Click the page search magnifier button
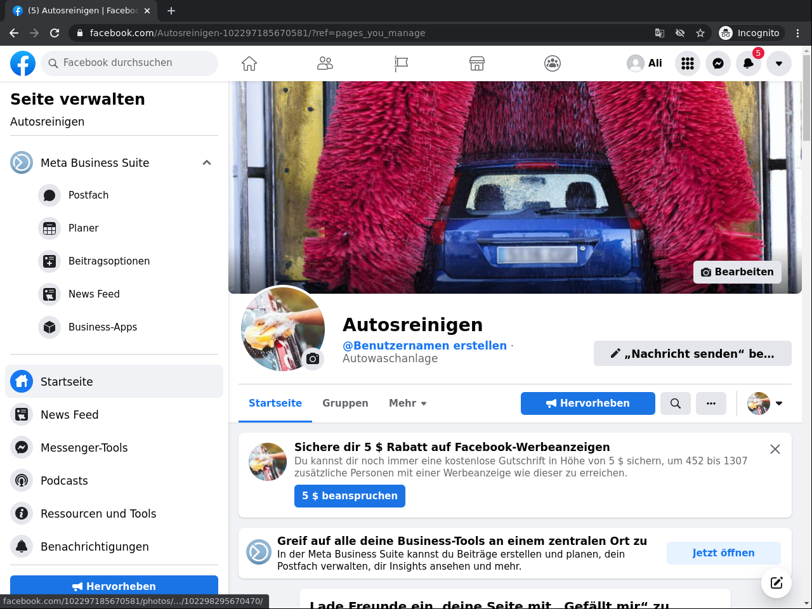Viewport: 812px width, 609px height. click(676, 403)
